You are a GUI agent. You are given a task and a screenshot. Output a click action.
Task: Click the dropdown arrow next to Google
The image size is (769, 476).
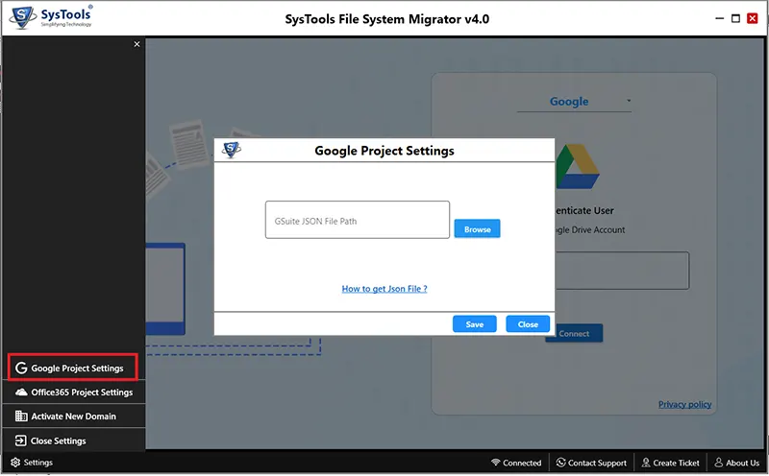tap(629, 101)
